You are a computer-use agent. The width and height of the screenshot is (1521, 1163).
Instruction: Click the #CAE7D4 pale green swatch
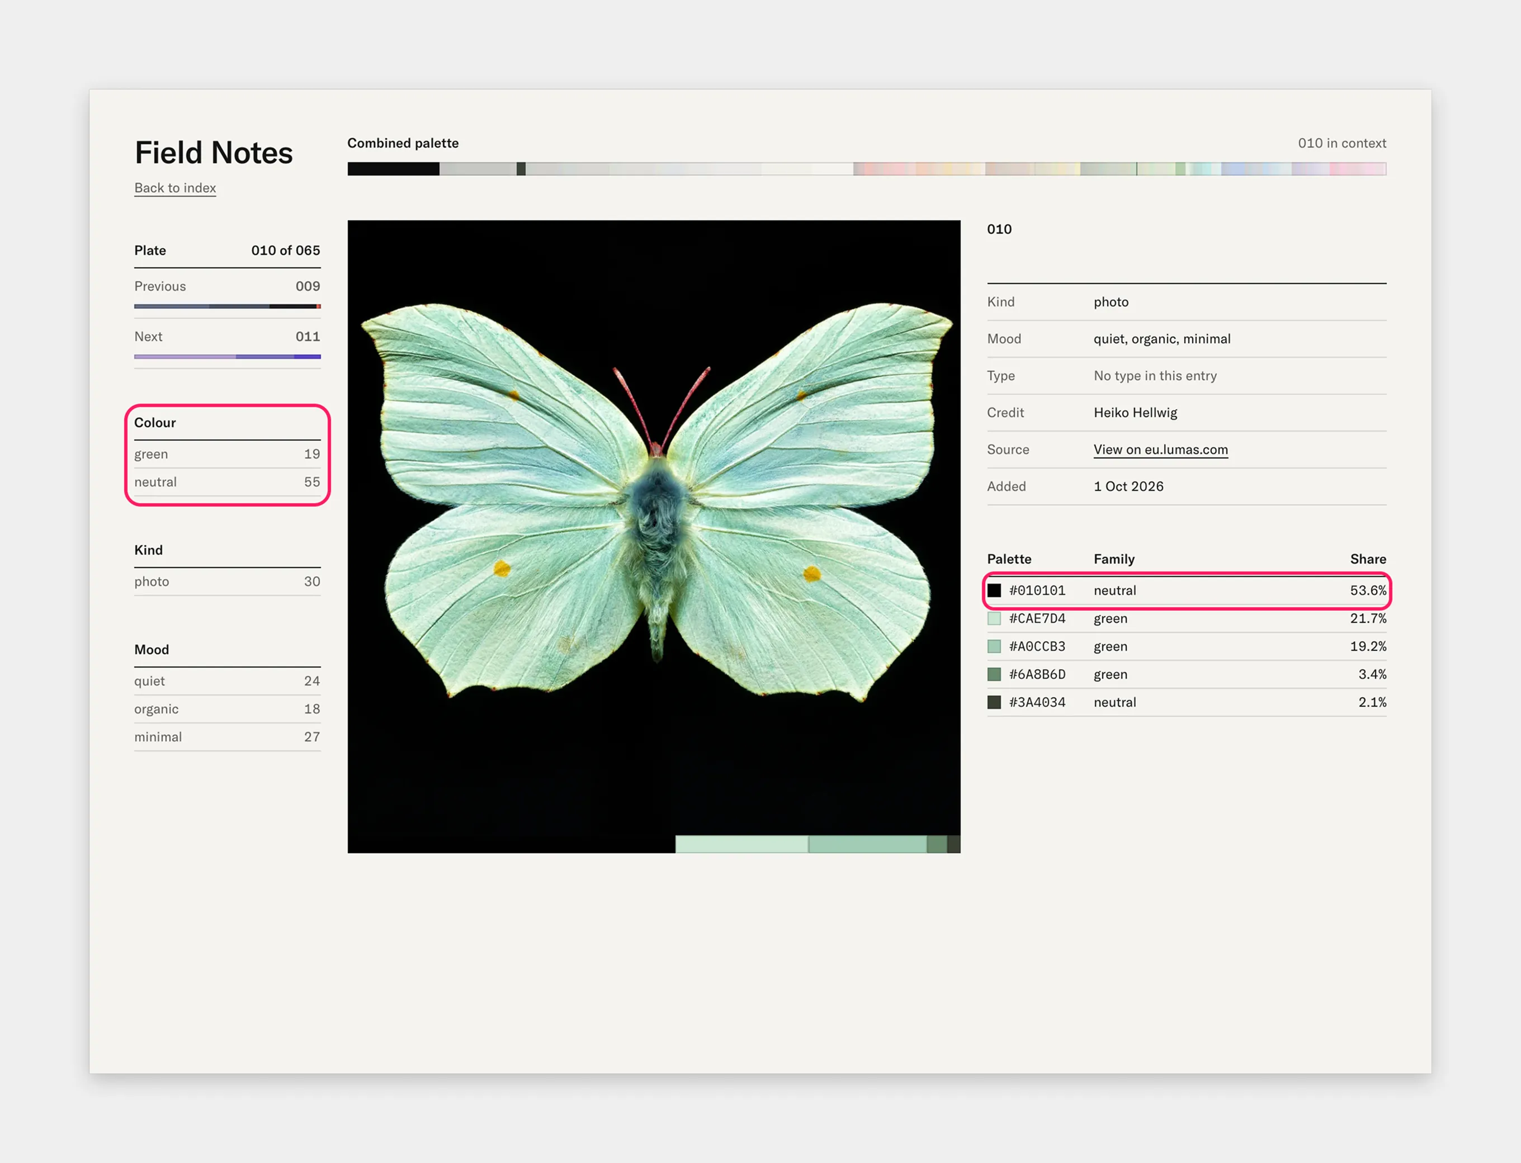[x=994, y=618]
